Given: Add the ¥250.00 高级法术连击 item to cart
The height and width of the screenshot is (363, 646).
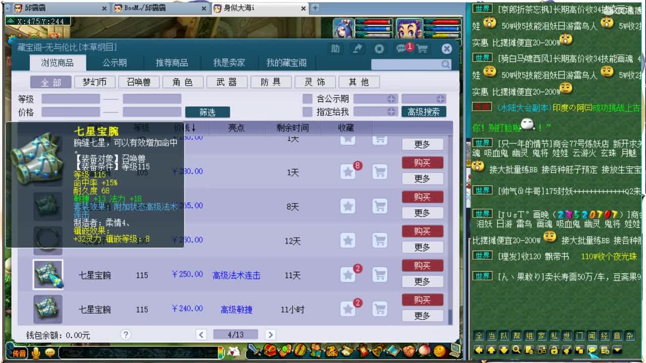Looking at the screenshot, I should 380,274.
